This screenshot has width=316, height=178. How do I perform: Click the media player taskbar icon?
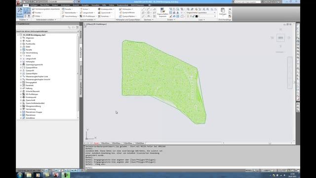[38, 175]
